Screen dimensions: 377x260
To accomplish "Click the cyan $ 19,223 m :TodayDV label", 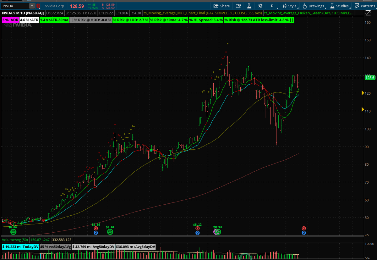I will (20, 247).
